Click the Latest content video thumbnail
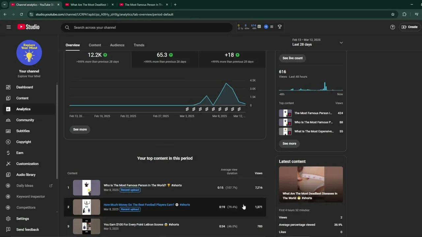Image resolution: width=422 pixels, height=237 pixels. [x=311, y=184]
